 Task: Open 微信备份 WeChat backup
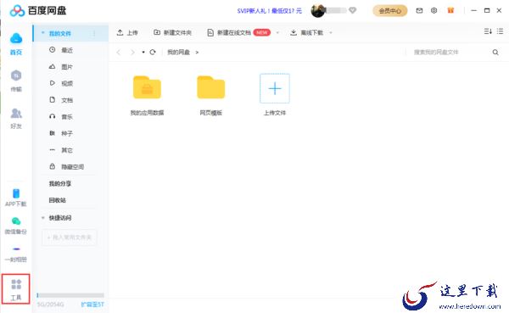16,226
